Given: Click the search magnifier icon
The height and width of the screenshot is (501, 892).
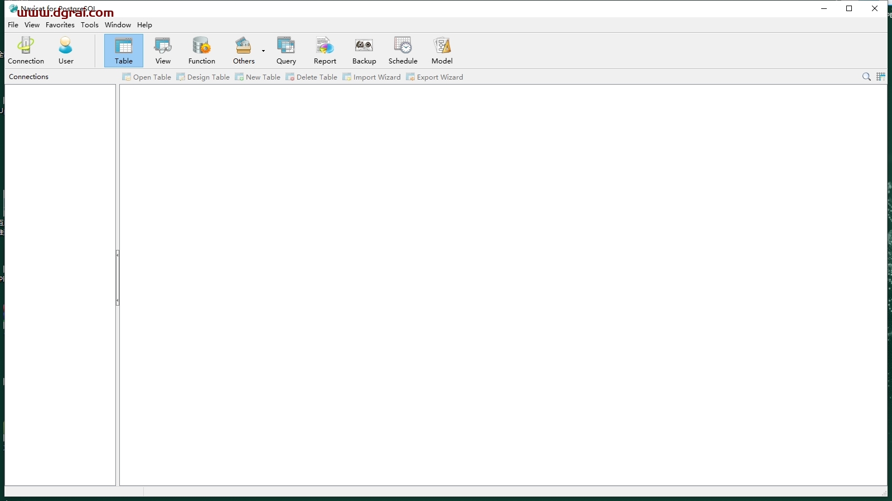Looking at the screenshot, I should pyautogui.click(x=866, y=77).
